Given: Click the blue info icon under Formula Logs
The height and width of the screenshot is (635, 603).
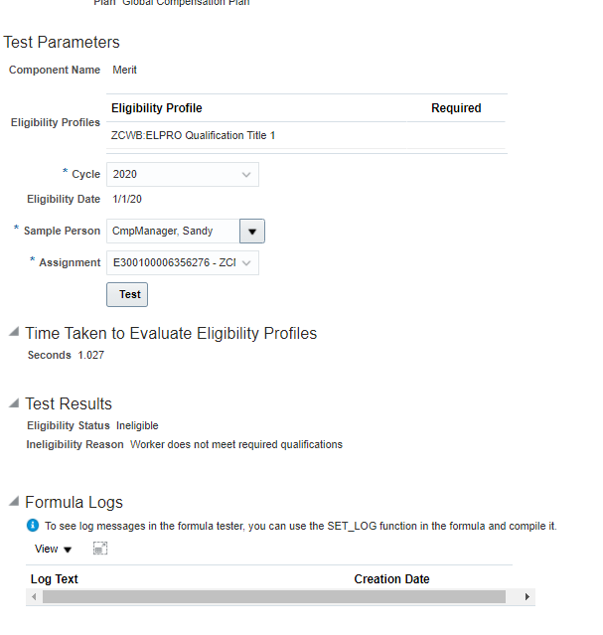Looking at the screenshot, I should pos(33,525).
